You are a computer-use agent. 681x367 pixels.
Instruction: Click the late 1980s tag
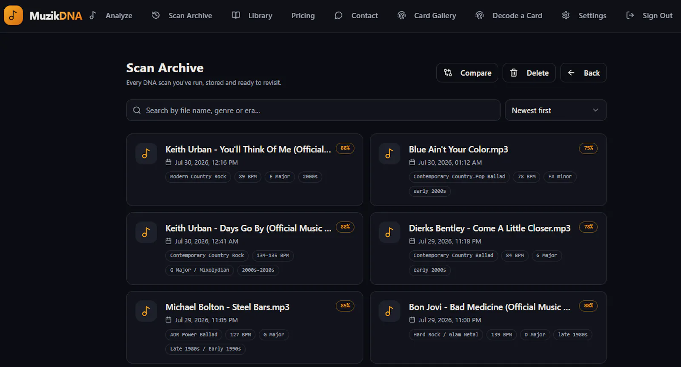(x=572, y=335)
